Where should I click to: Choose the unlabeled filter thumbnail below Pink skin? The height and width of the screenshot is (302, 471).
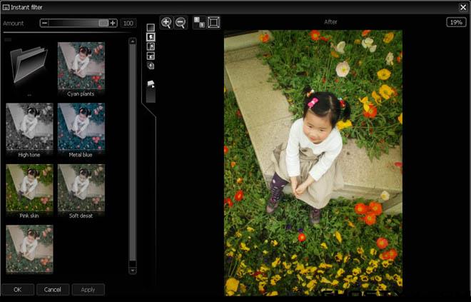click(x=29, y=249)
